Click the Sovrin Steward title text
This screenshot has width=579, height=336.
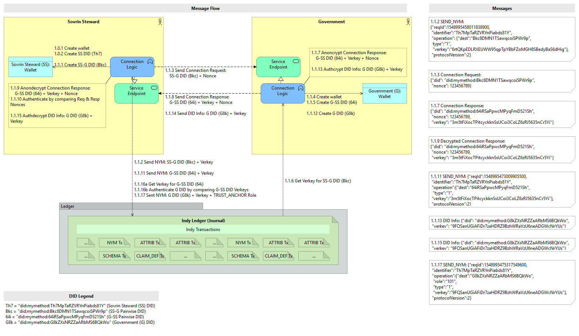click(83, 22)
